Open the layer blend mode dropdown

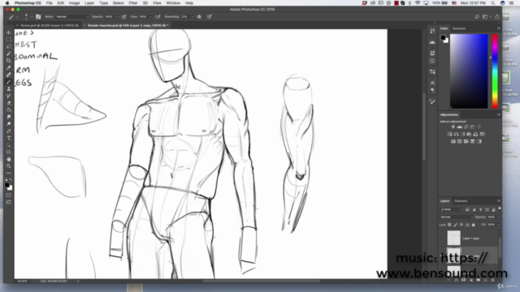(x=457, y=217)
